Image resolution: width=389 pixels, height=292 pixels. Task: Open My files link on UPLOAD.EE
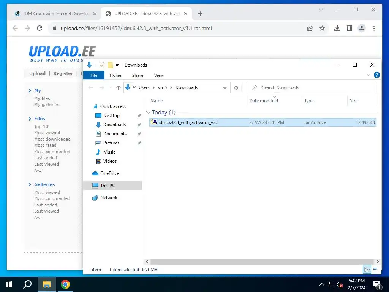[x=42, y=98]
